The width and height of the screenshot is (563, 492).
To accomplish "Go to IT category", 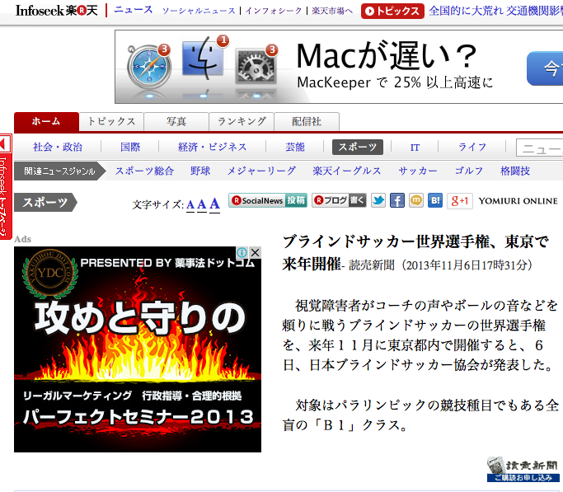I will (415, 148).
